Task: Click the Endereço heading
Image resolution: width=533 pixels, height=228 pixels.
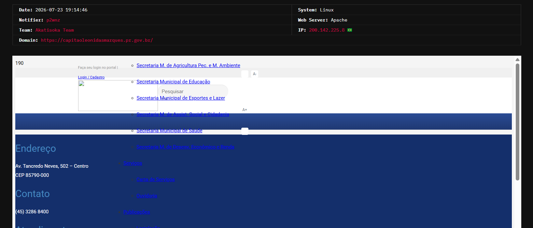Action: (35, 149)
